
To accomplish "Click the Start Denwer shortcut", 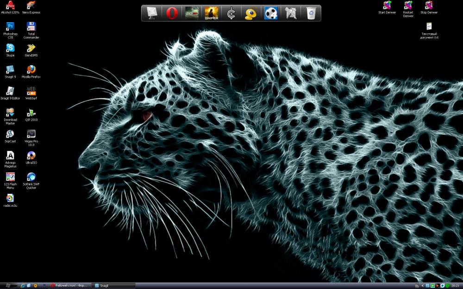I will [387, 6].
